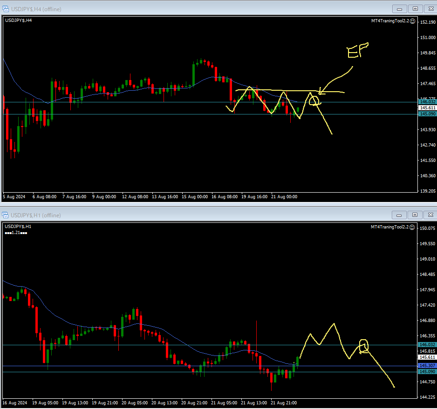Click the yellow circle drawn on H1 chart
The height and width of the screenshot is (409, 437).
click(x=363, y=345)
